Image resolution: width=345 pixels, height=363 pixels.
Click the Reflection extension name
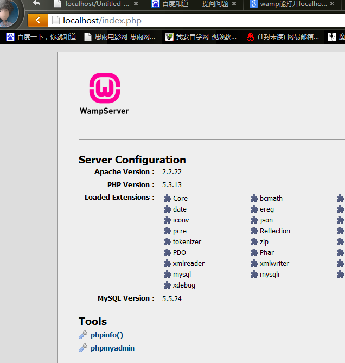[275, 231]
